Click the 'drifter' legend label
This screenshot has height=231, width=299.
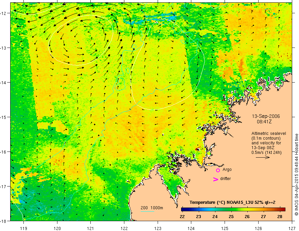(225, 179)
